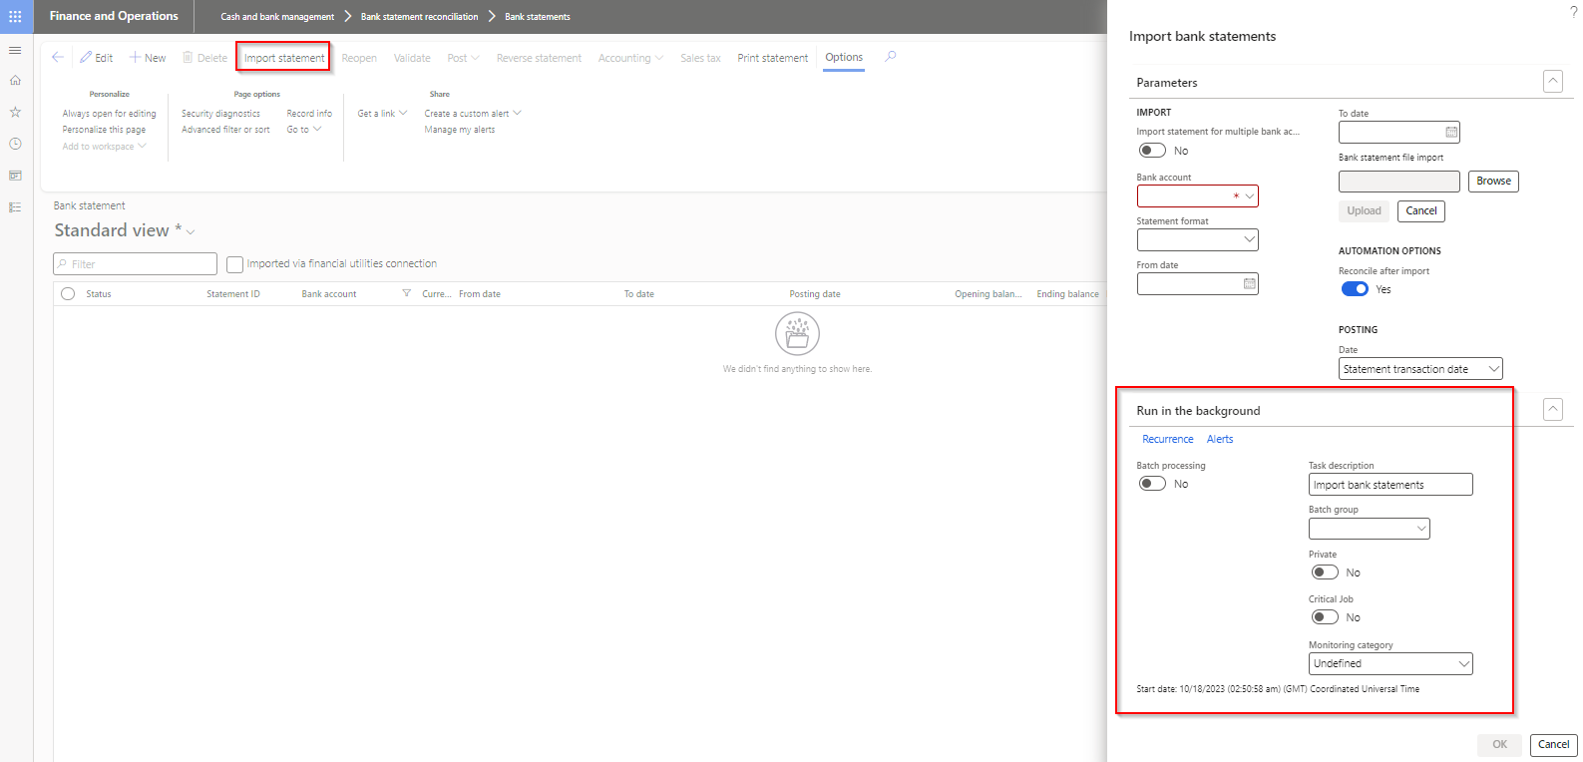This screenshot has width=1583, height=762.
Task: Open the To date calendar picker
Action: 1451,132
